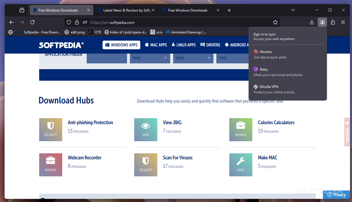Switch to Latest News & Reviews tab
352x202 pixels.
click(126, 10)
